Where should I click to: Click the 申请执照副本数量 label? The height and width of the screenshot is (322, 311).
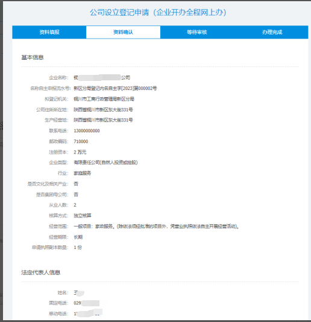coord(50,248)
